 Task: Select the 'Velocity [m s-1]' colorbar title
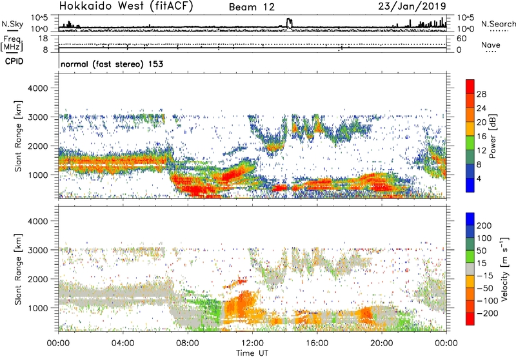pyautogui.click(x=504, y=269)
